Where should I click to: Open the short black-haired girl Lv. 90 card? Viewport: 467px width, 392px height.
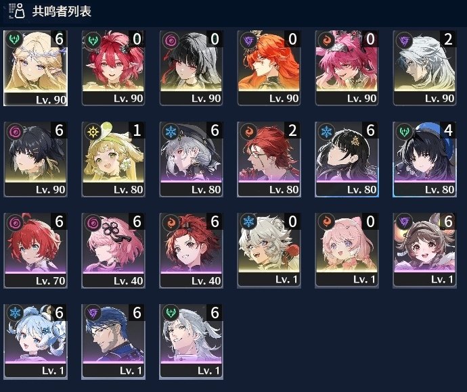35,159
